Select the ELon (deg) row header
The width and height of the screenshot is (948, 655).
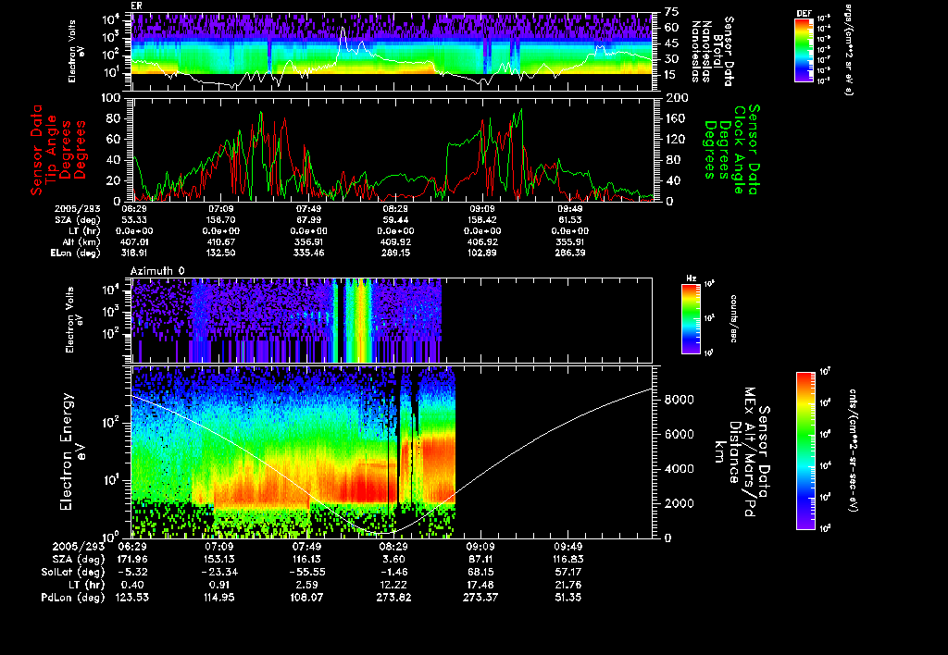(76, 253)
